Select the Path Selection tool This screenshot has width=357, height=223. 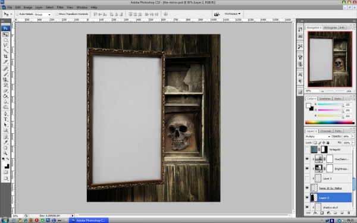5,125
